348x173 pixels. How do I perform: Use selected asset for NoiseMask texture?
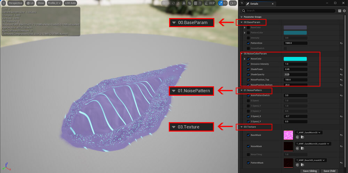298,148
